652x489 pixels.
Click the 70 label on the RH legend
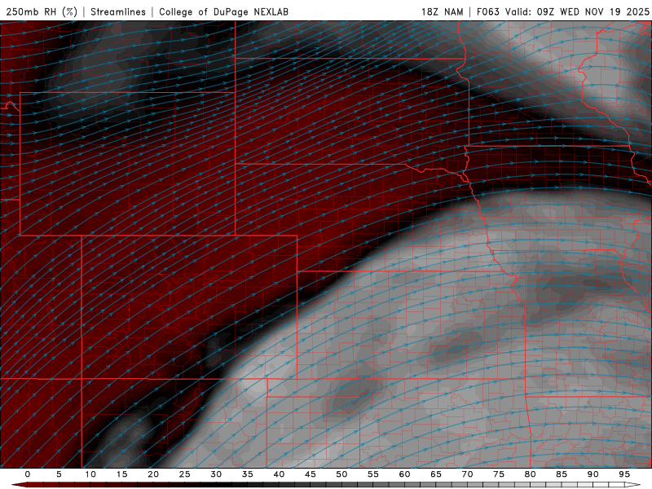coord(467,474)
